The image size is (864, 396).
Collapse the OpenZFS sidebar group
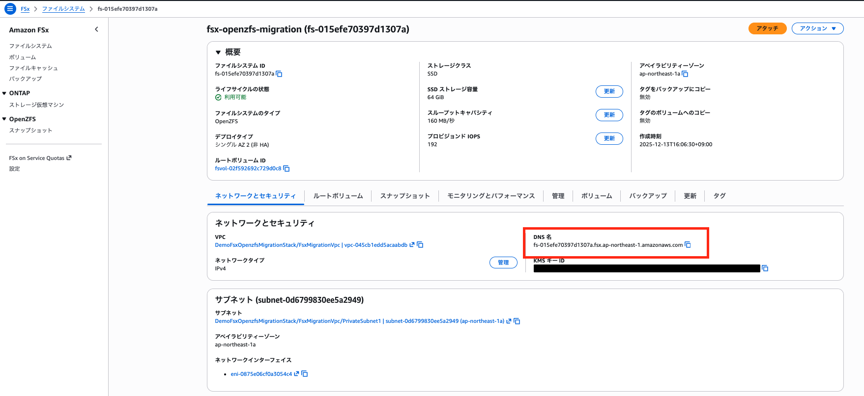click(4, 119)
